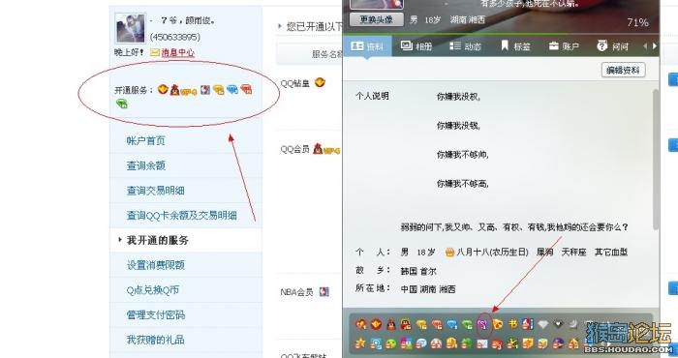Switch to the 账户 tab
Image resolution: width=678 pixels, height=358 pixels.
[x=564, y=46]
